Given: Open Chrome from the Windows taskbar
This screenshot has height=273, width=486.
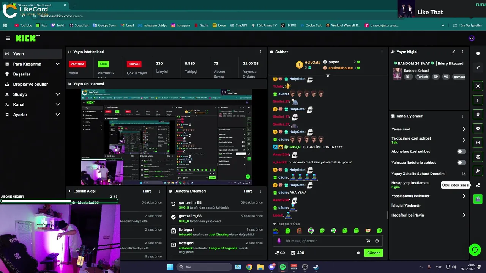Looking at the screenshot, I should tap(249, 267).
